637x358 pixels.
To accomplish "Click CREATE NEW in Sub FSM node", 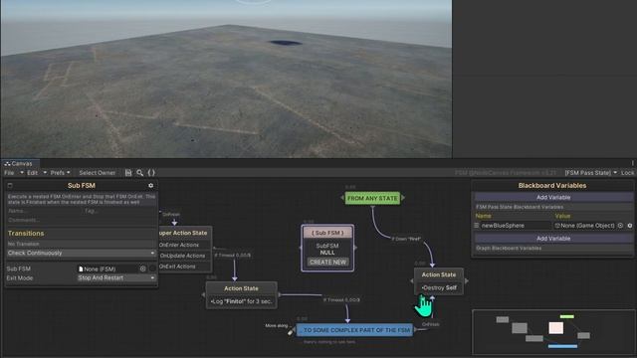I will click(327, 263).
